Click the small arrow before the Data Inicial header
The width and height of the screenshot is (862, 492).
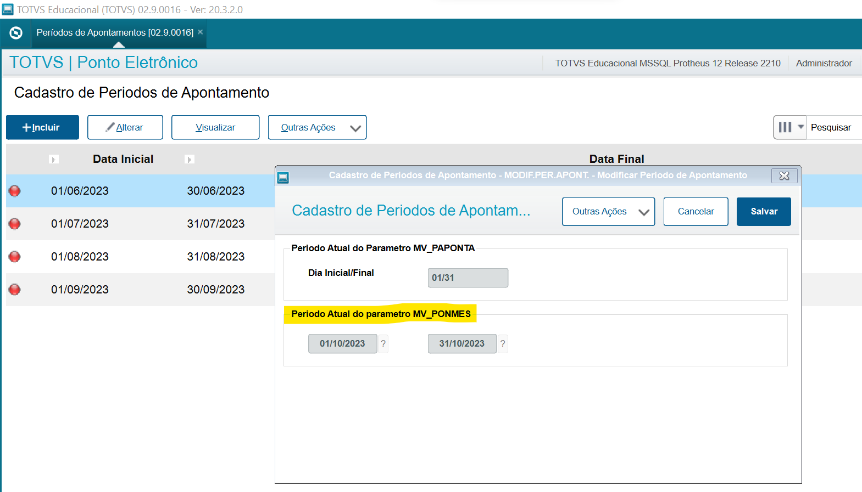53,160
